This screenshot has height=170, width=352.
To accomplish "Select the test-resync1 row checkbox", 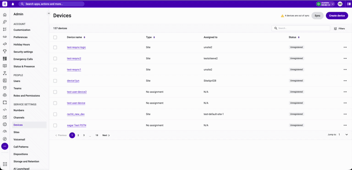I will point(55,70).
